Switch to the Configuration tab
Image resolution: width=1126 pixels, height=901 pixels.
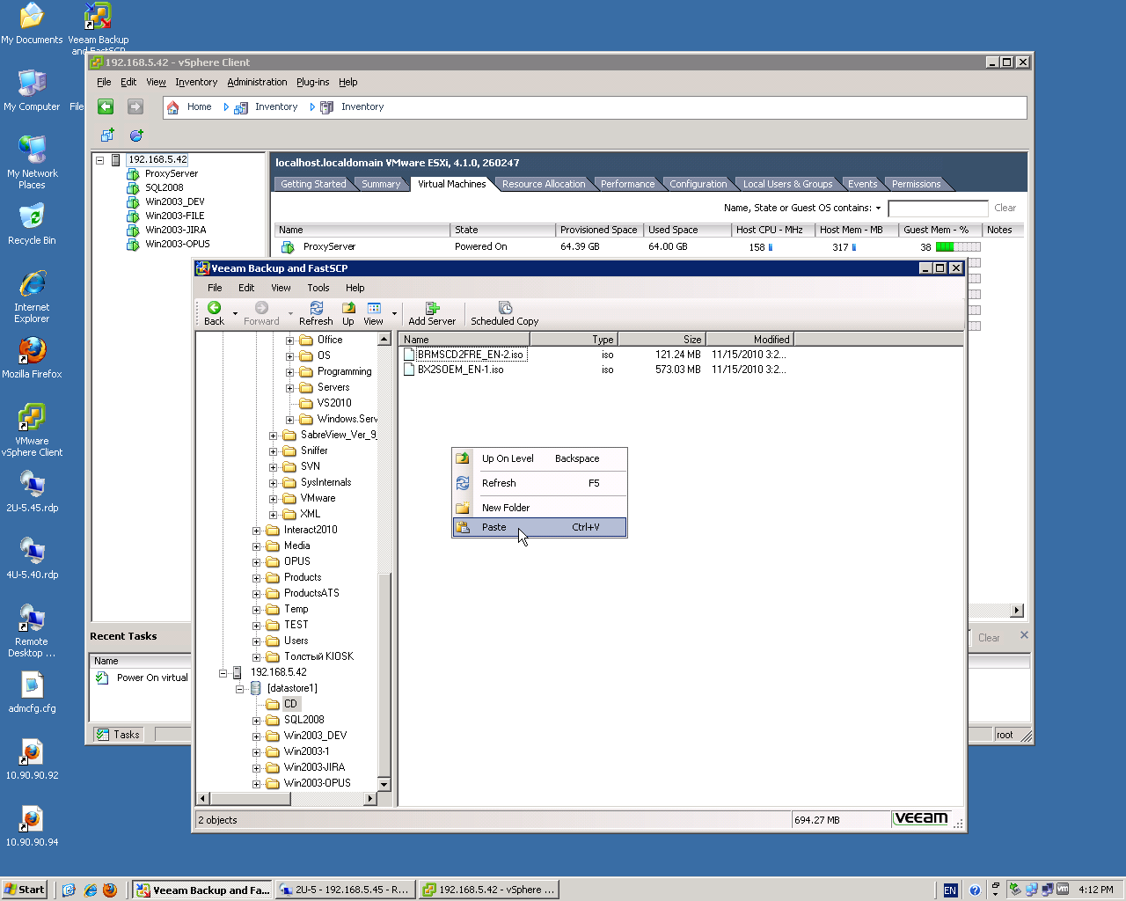click(x=698, y=184)
